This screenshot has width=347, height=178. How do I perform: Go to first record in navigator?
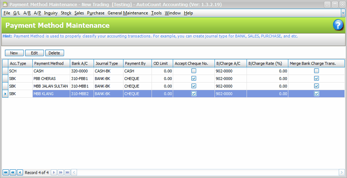6,173
